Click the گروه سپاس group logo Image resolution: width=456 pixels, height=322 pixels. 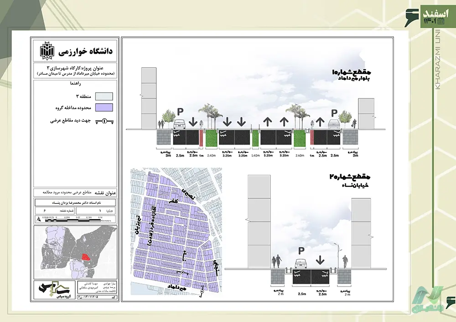pyautogui.click(x=55, y=290)
